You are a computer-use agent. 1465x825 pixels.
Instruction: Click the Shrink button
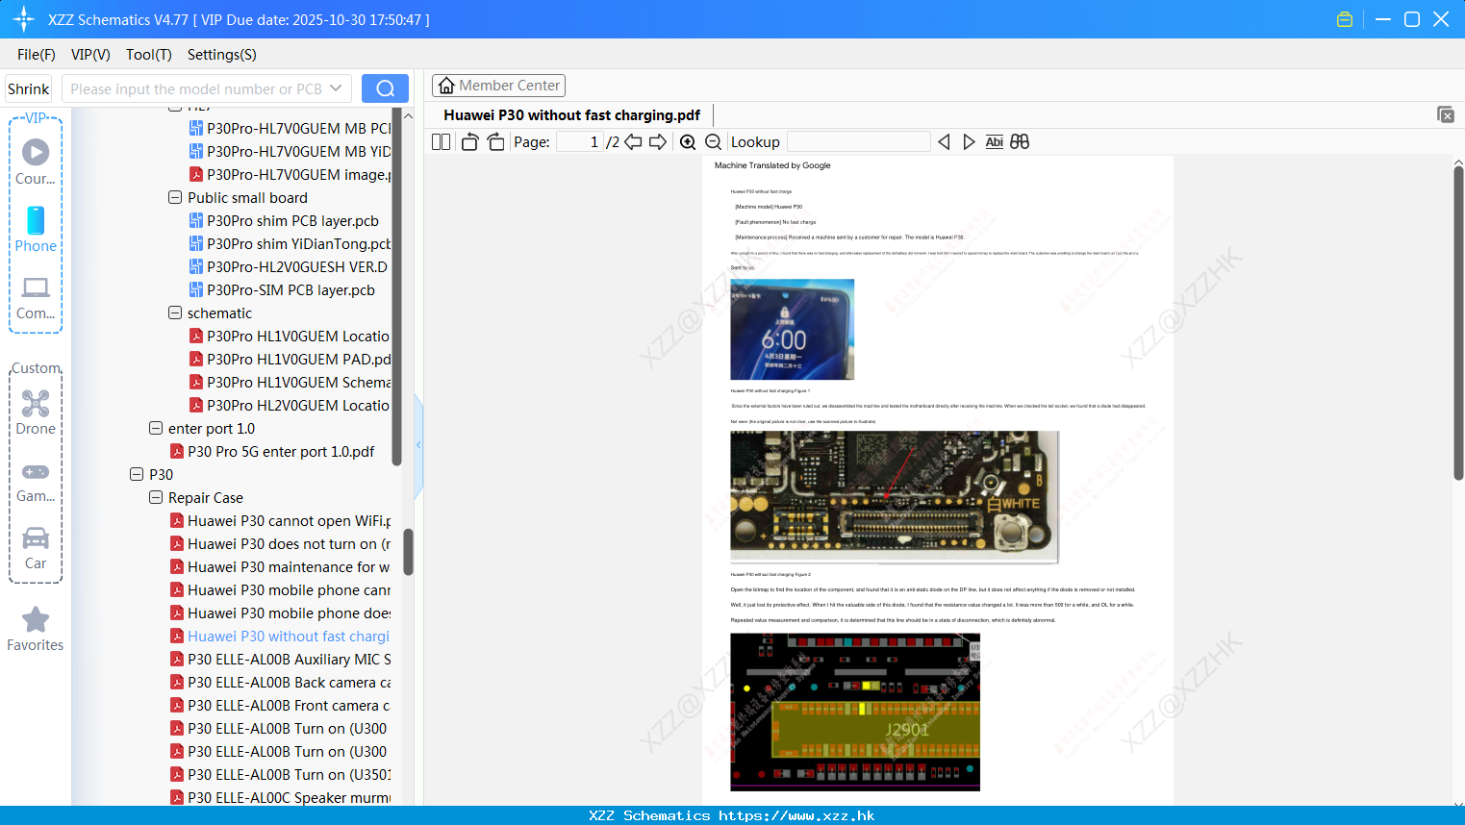29,88
